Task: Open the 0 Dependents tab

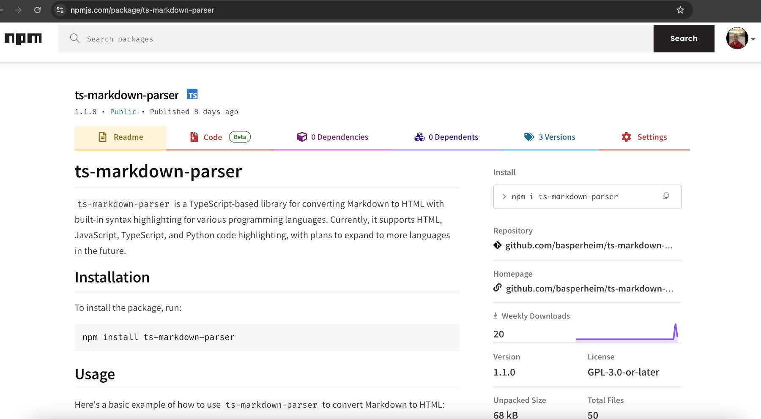Action: pyautogui.click(x=446, y=137)
